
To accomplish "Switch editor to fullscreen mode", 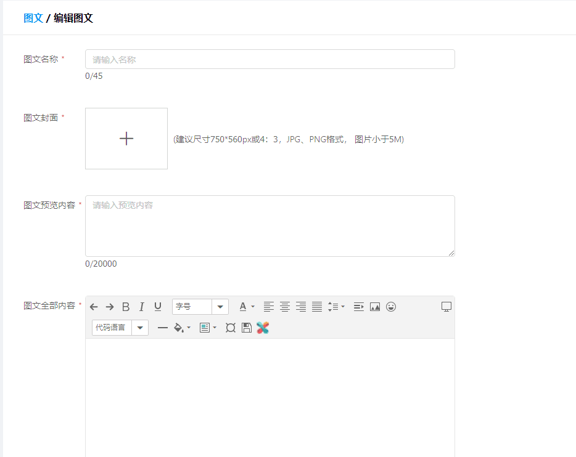I will point(446,307).
